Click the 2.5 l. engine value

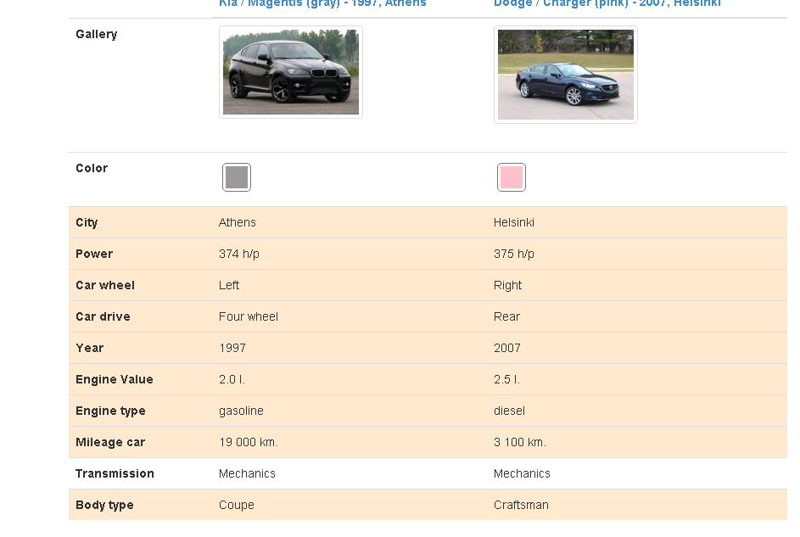(507, 379)
